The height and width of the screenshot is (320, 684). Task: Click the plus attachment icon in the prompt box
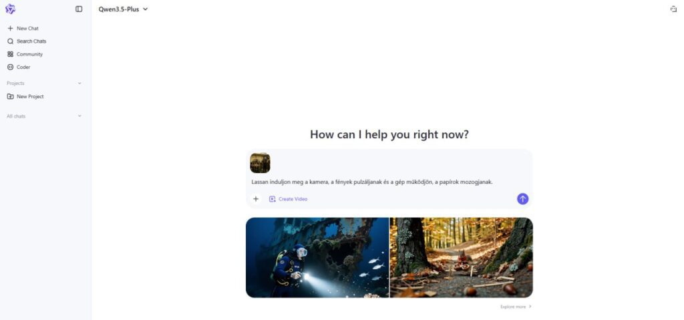[256, 199]
